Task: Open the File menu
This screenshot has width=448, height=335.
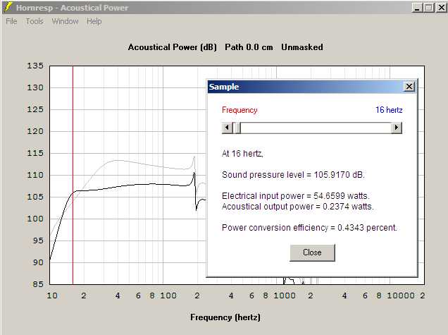Action: point(11,21)
